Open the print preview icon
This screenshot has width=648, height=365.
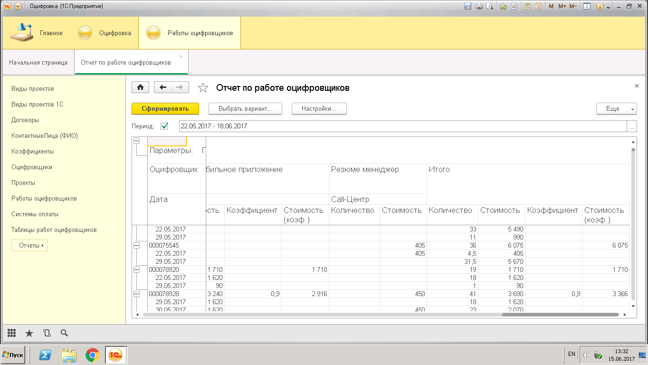click(x=490, y=7)
